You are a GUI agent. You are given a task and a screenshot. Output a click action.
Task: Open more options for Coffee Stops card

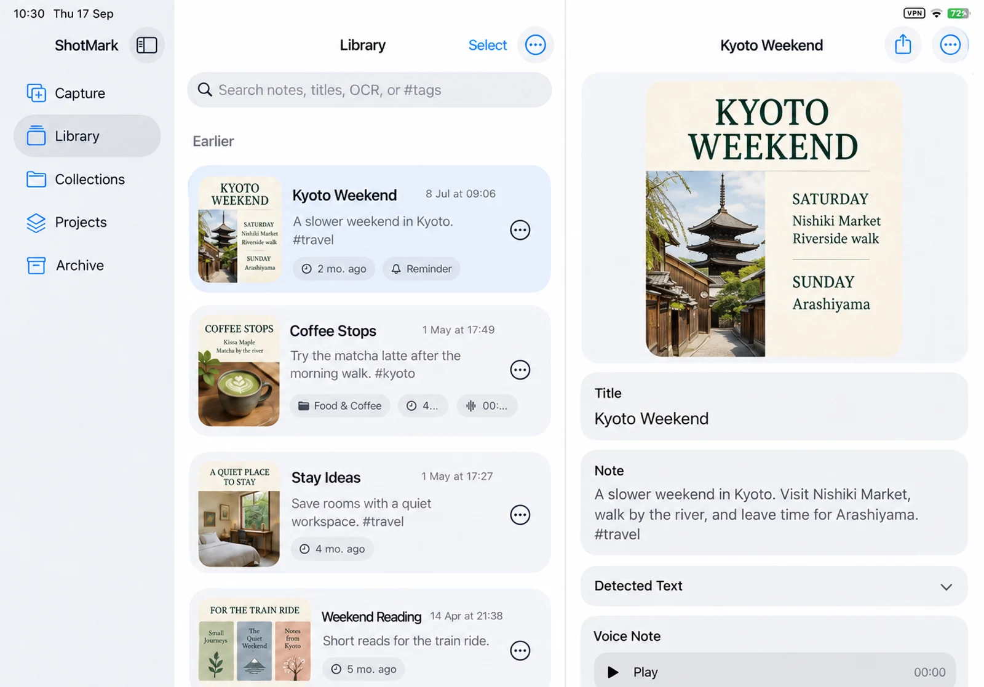pyautogui.click(x=520, y=370)
